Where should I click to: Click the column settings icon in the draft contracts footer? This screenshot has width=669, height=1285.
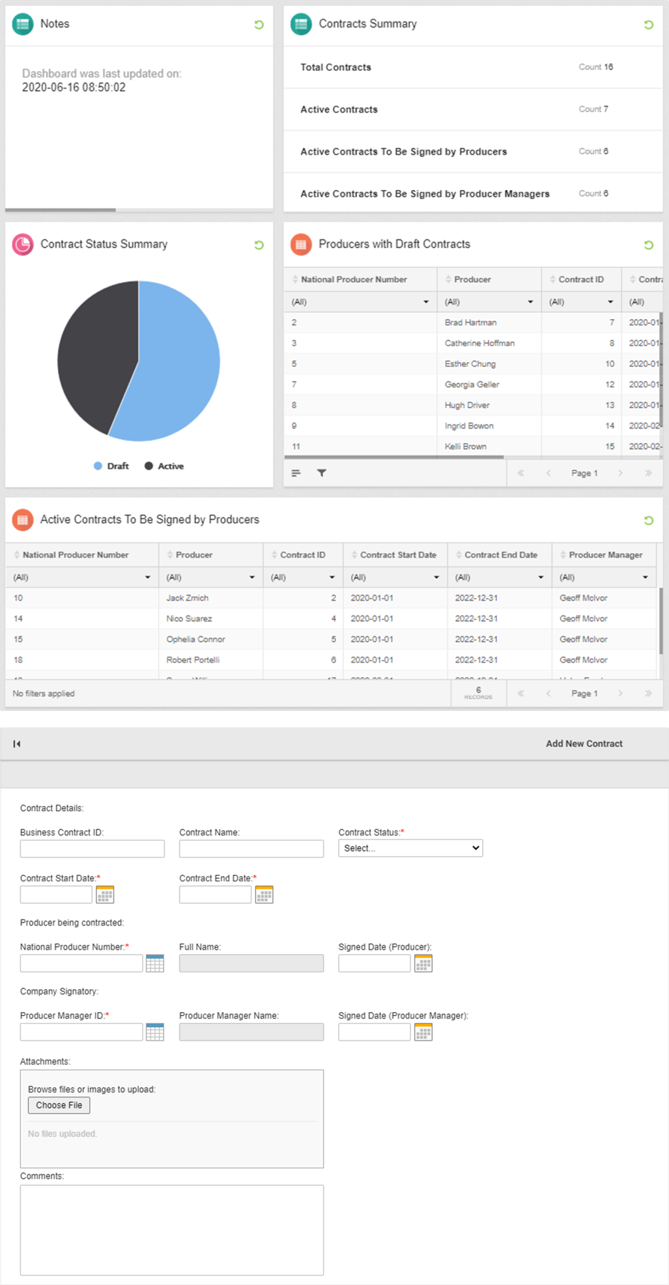click(296, 473)
